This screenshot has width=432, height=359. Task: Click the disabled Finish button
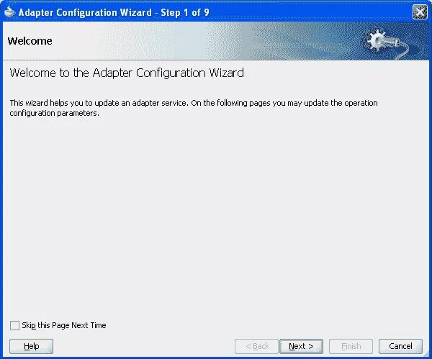coord(351,346)
